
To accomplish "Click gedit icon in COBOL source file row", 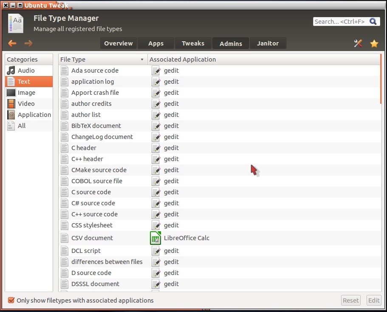I will click(156, 181).
